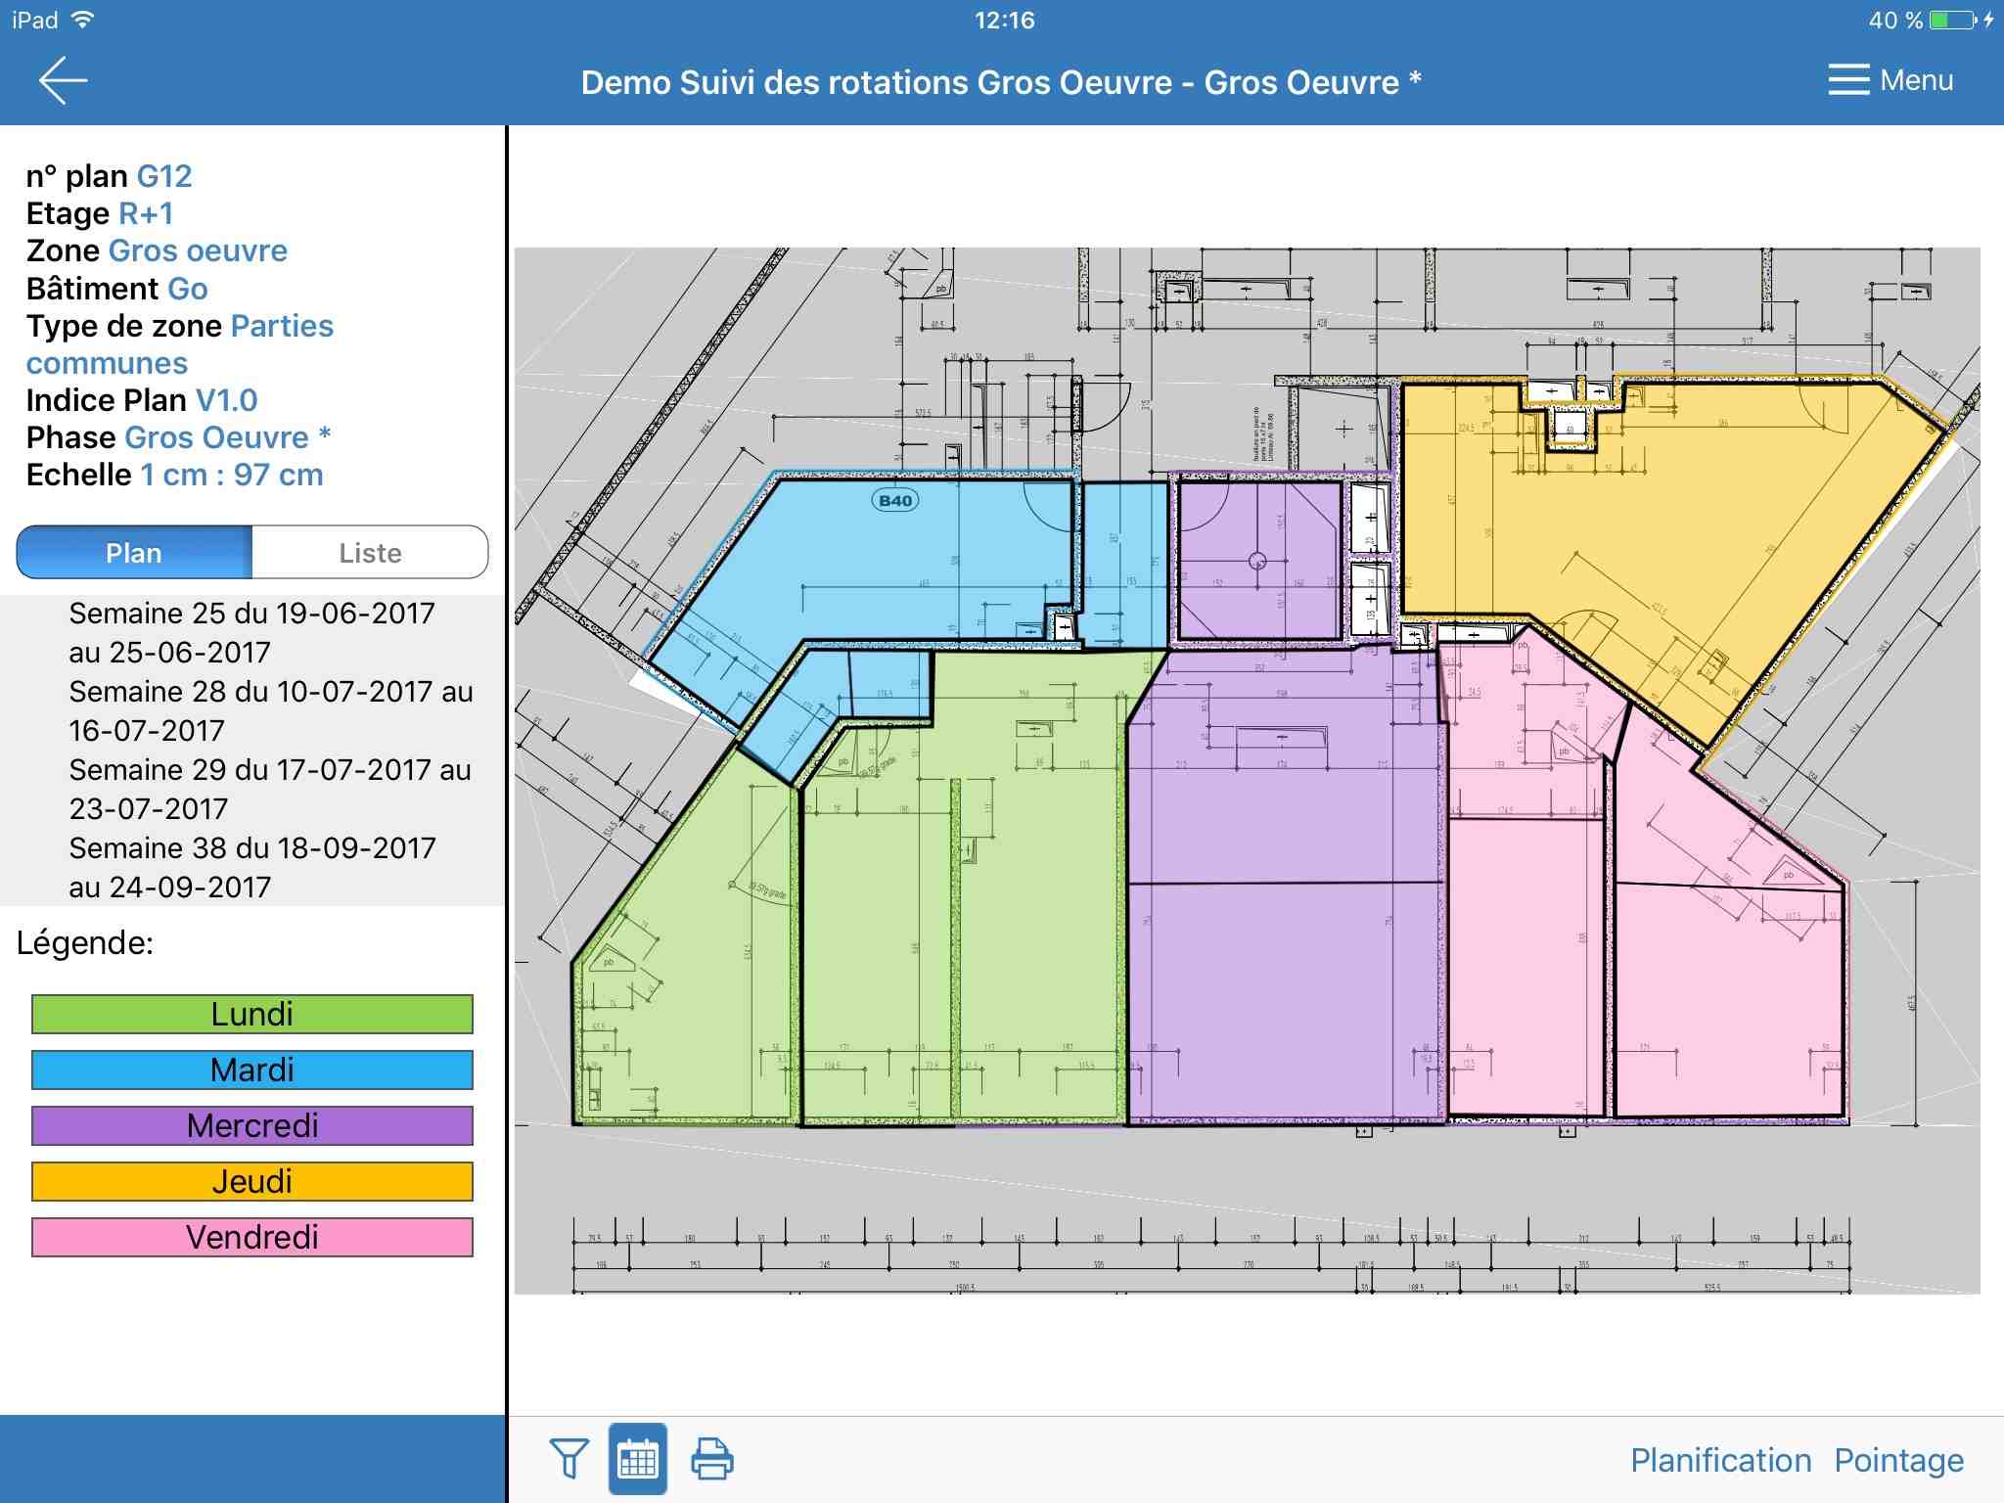
Task: Select Semaine 38 du 18-09-2017 row
Action: (x=252, y=868)
